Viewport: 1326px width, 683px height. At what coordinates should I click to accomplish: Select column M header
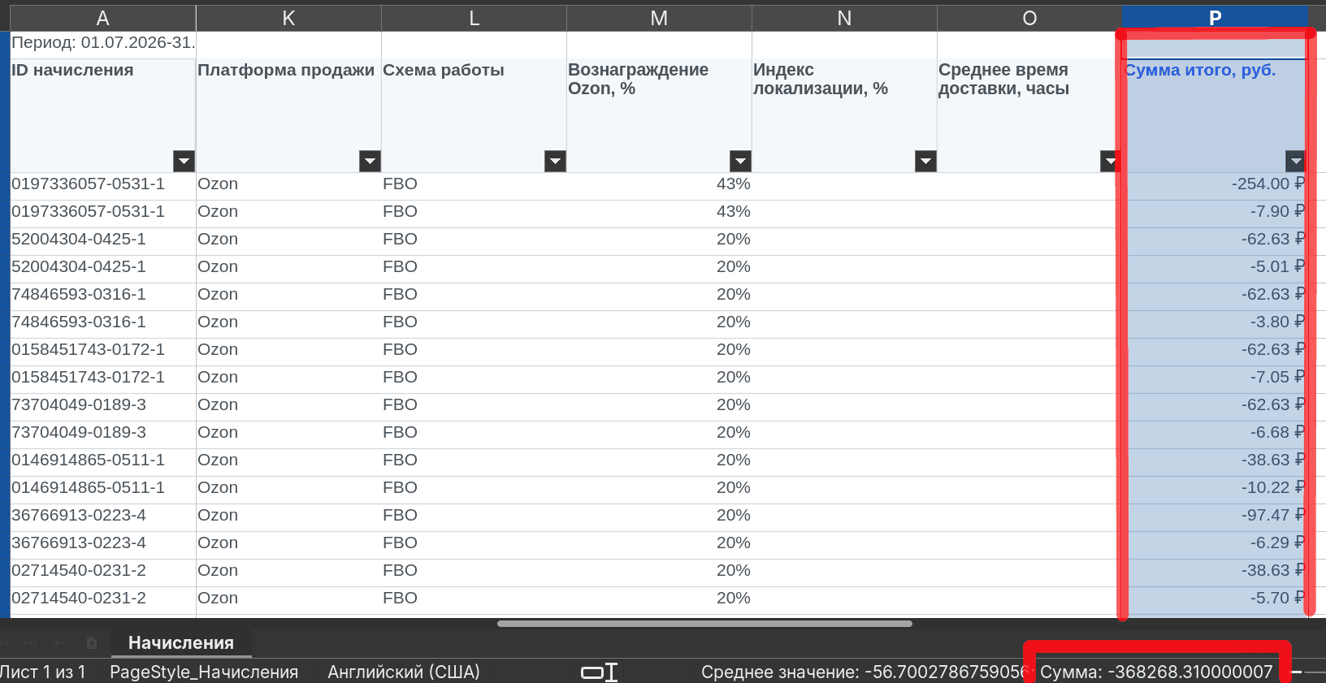point(659,18)
